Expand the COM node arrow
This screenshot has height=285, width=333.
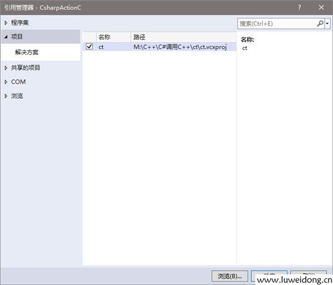6,82
